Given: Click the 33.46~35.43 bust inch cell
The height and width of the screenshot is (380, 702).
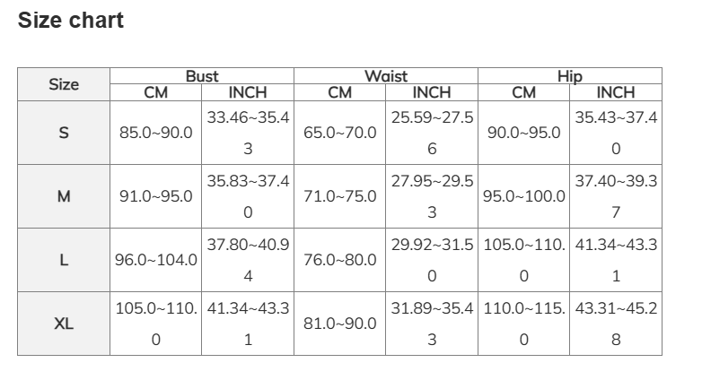Looking at the screenshot, I should tap(248, 133).
